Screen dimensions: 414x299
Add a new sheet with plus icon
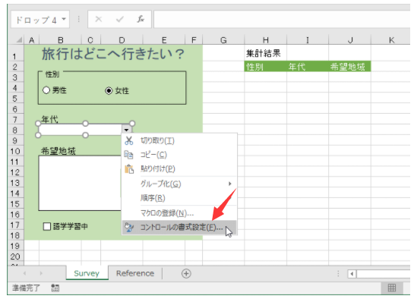tap(186, 273)
